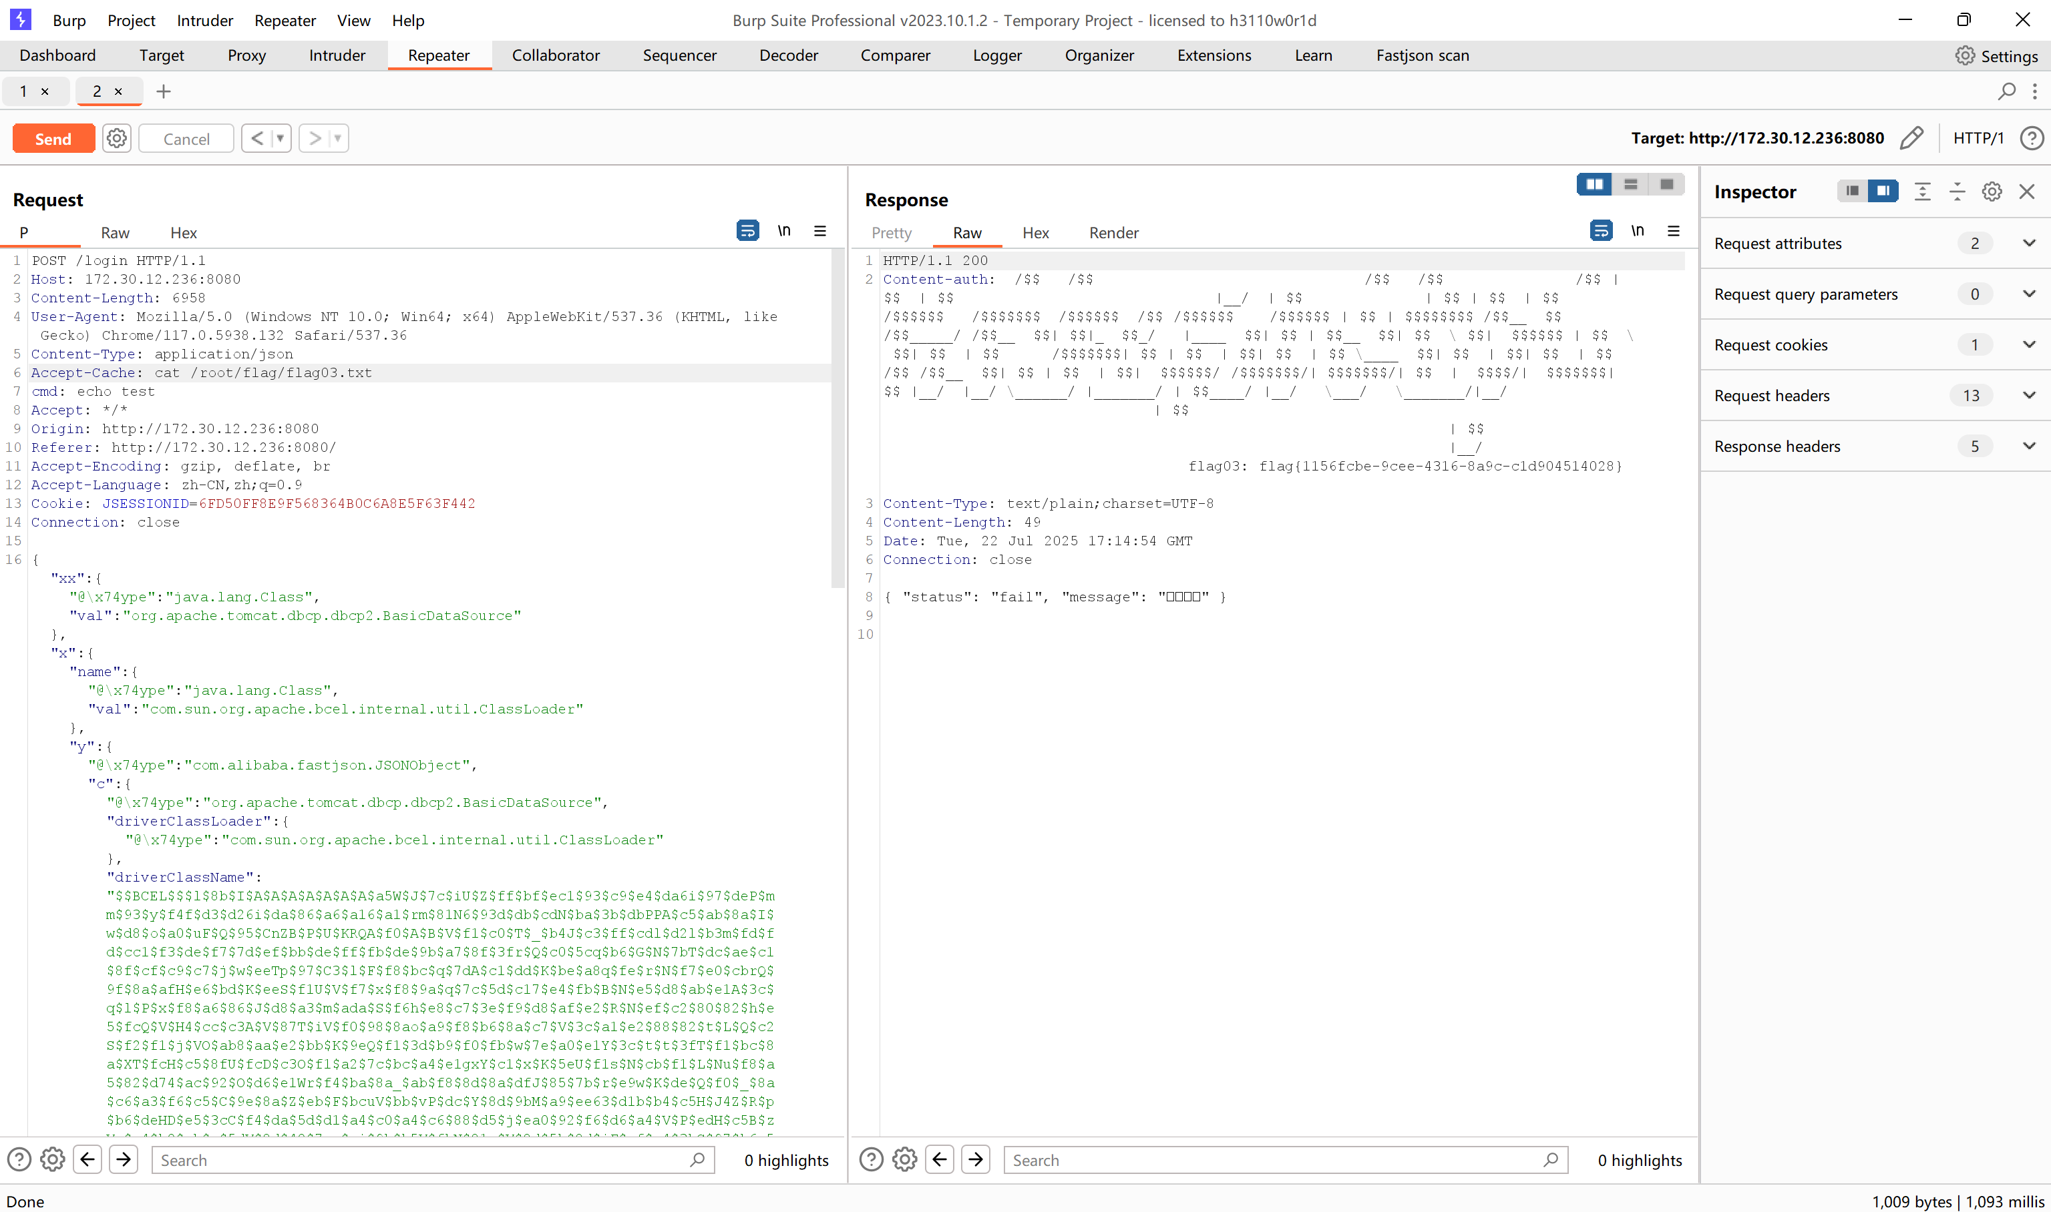The image size is (2051, 1212).
Task: Open the response Render tab
Action: (x=1113, y=233)
